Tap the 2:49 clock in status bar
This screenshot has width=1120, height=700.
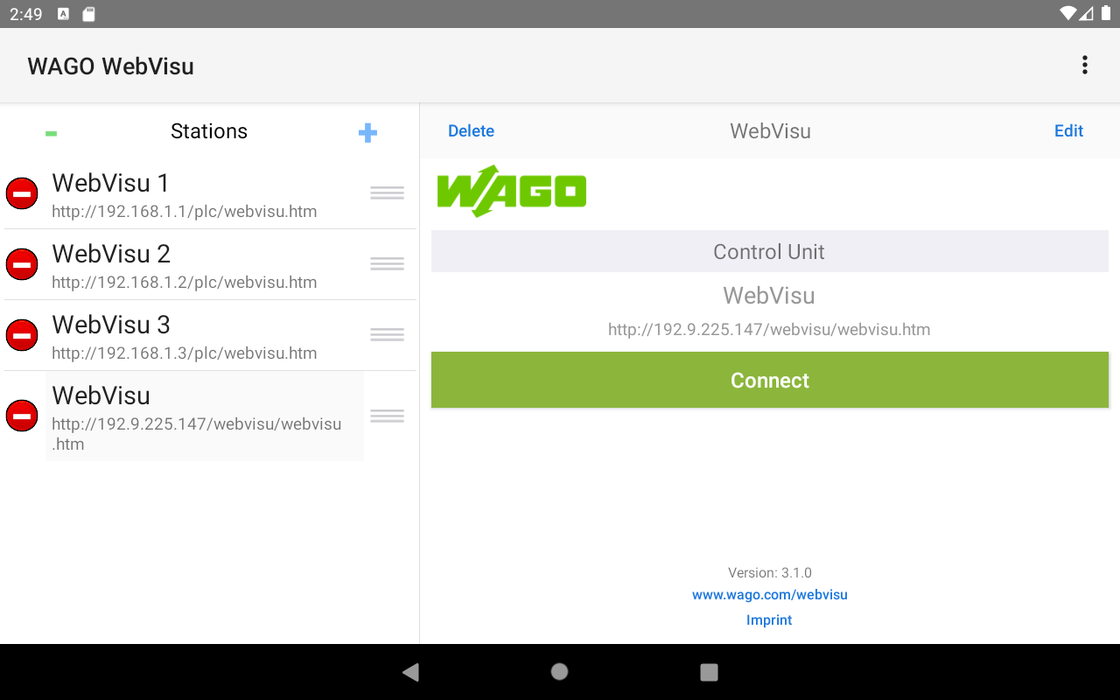tap(26, 14)
